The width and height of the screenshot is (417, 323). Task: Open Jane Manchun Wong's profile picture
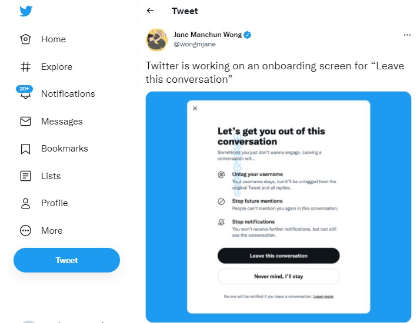click(156, 40)
